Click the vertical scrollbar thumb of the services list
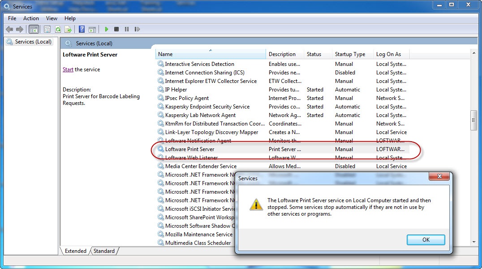The image size is (482, 269). coord(473,120)
